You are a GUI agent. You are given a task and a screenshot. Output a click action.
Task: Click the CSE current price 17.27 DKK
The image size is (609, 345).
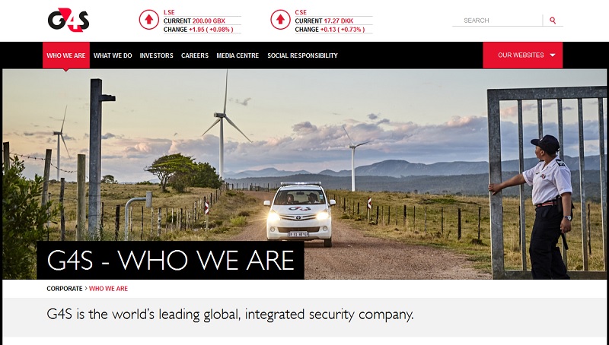[x=339, y=21]
